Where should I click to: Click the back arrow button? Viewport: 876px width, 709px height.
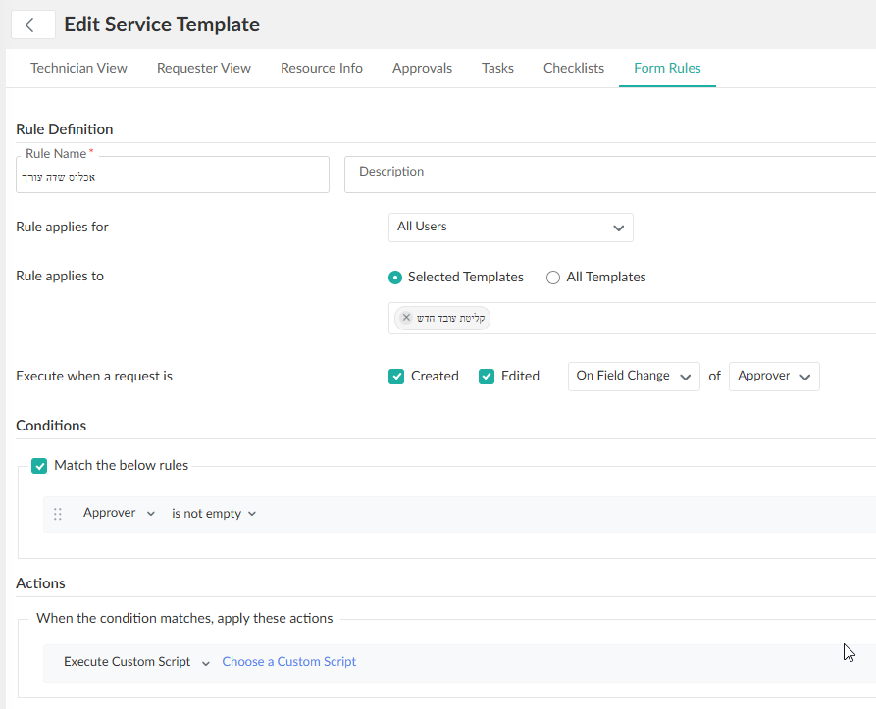click(x=32, y=25)
